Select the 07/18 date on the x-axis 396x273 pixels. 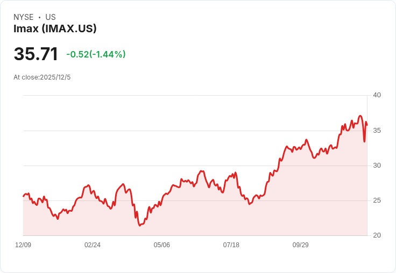(231, 245)
